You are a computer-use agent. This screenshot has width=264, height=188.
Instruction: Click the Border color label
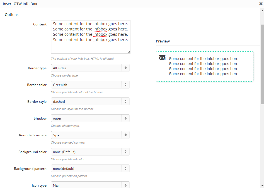37,85
